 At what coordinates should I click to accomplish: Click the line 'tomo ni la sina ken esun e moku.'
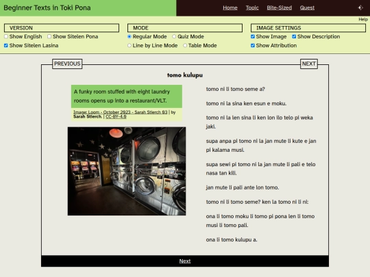[x=246, y=103]
